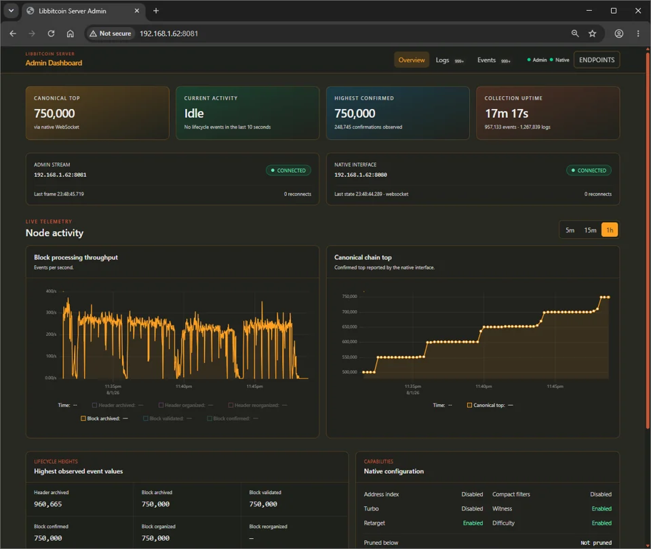This screenshot has height=549, width=651.
Task: Click the Not pruned value
Action: (596, 543)
